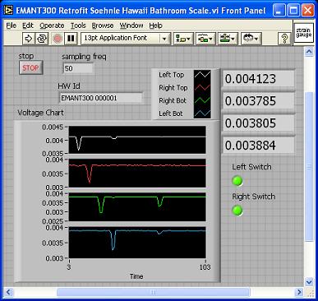Open the File menu
This screenshot has height=301, width=318.
12,25
